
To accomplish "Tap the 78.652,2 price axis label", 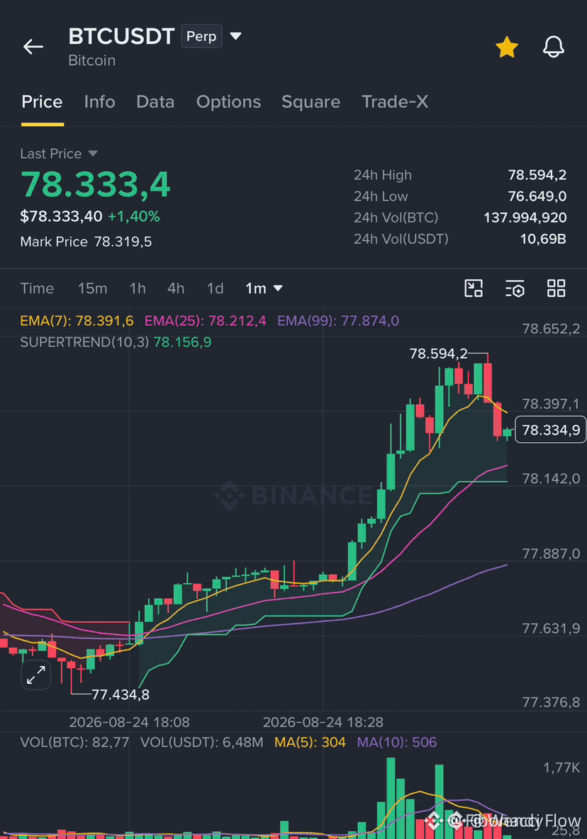I will pos(551,329).
